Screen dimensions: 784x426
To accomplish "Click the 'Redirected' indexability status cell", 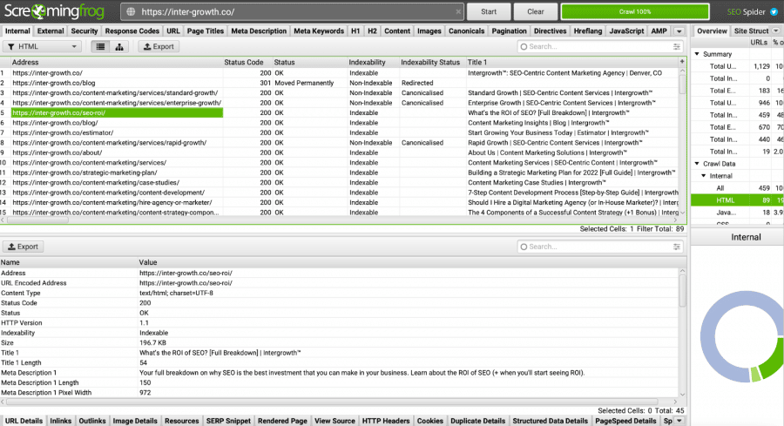I will tap(417, 83).
